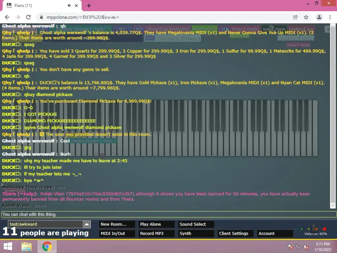337x253 pixels.
Task: Go back to the previous page
Action: point(7,17)
